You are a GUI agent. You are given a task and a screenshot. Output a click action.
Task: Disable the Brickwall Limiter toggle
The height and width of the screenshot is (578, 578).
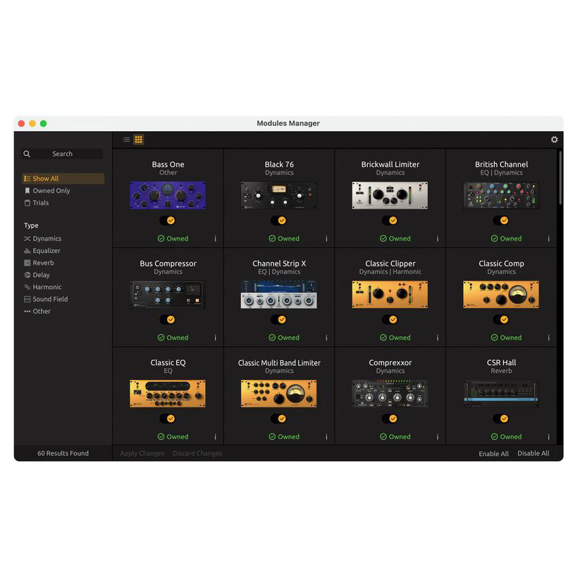pos(390,221)
